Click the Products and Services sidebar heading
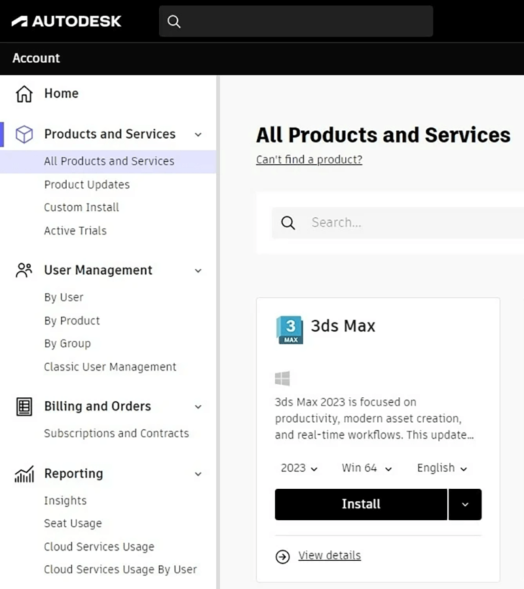 click(x=110, y=134)
